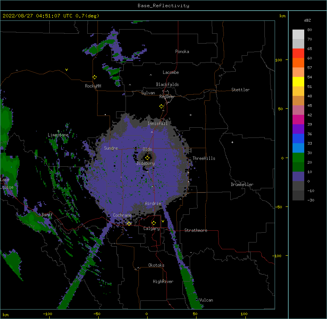The height and width of the screenshot is (319, 327).
Task: Click the Sylvan label
Action: coord(148,93)
